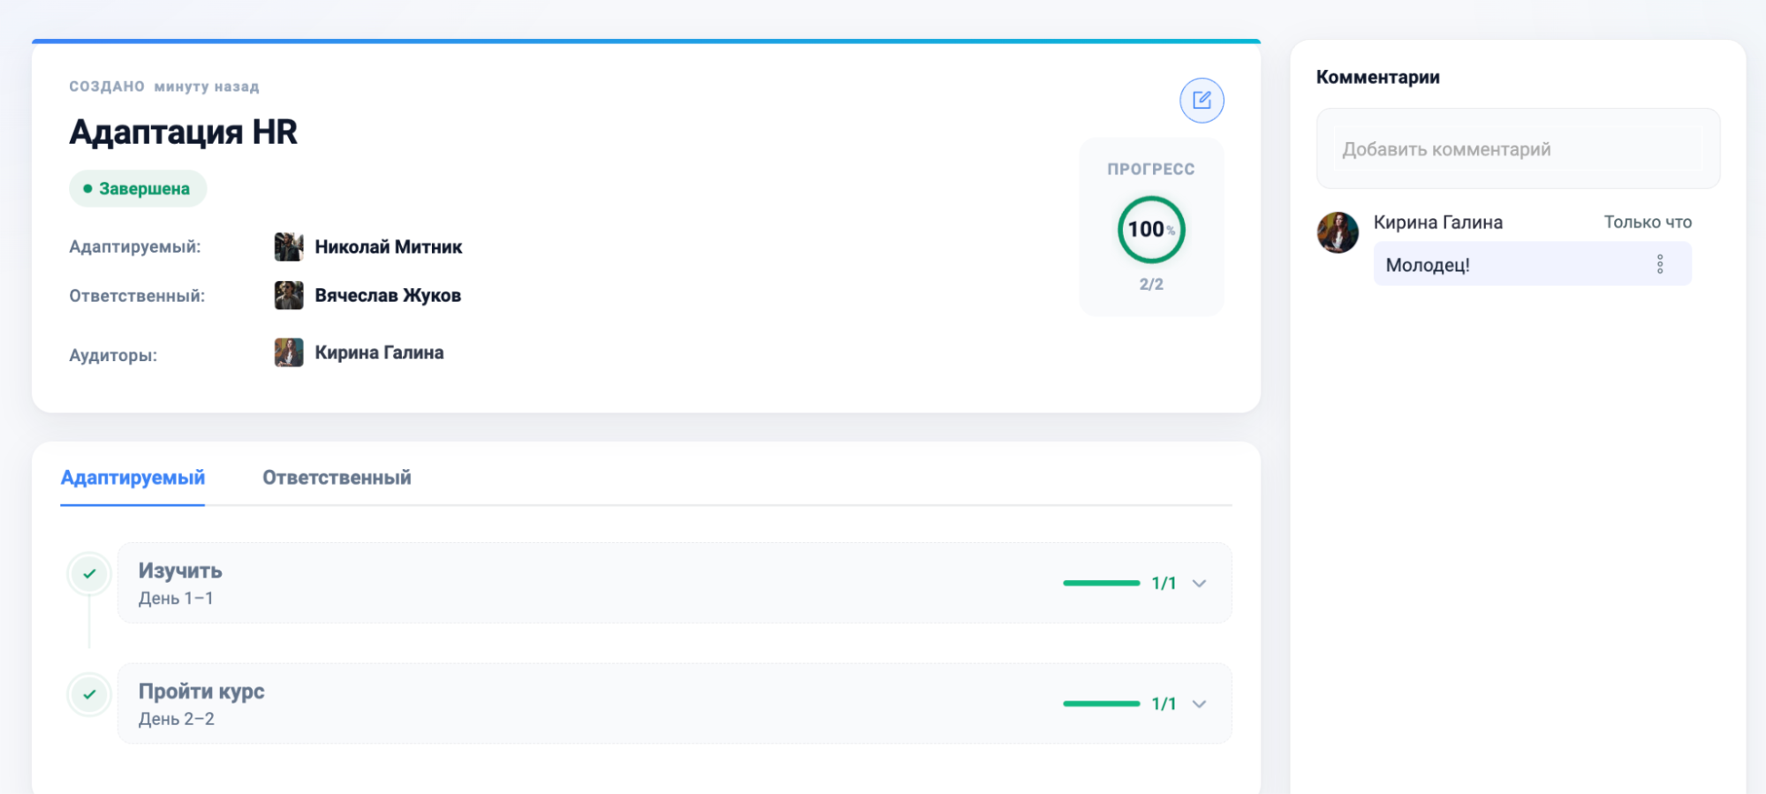Open the three-dot menu on comment
The image size is (1766, 794).
tap(1659, 264)
